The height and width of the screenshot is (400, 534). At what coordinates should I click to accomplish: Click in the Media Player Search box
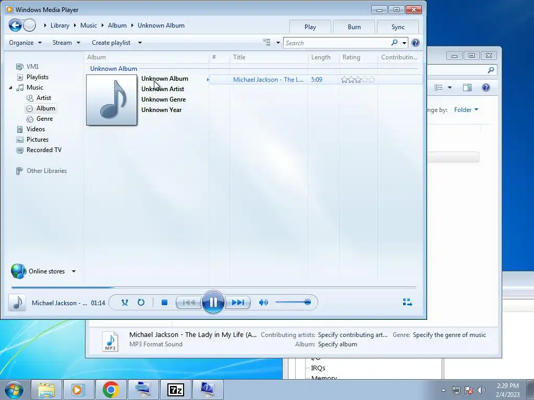[337, 43]
